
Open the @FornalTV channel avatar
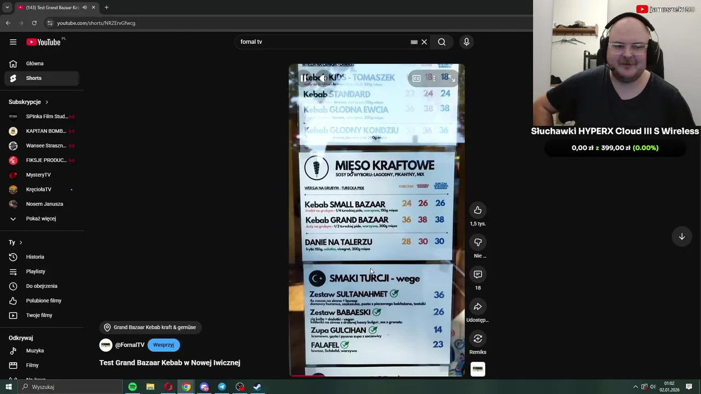pos(106,345)
